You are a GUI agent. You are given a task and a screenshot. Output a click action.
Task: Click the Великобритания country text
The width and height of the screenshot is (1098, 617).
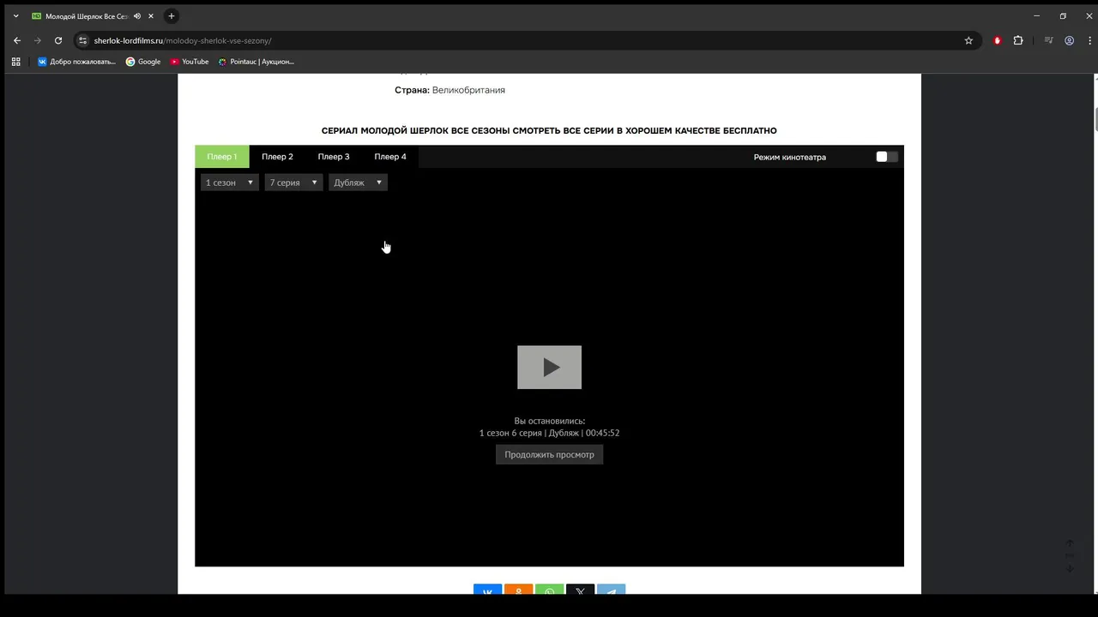468,90
